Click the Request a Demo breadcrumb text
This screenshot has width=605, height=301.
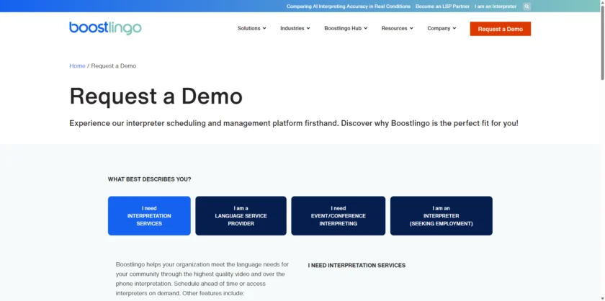[x=114, y=66]
